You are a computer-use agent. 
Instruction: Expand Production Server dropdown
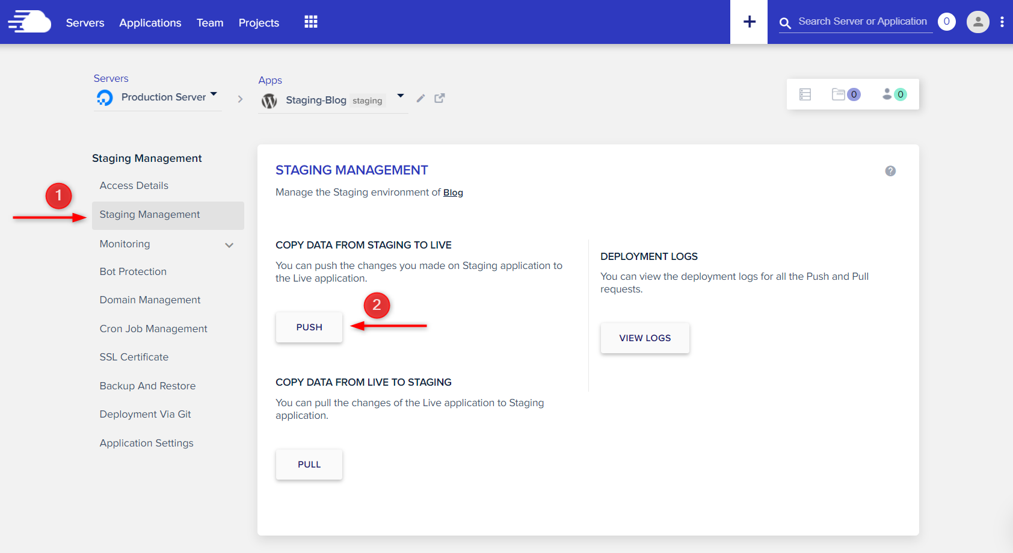(x=214, y=94)
